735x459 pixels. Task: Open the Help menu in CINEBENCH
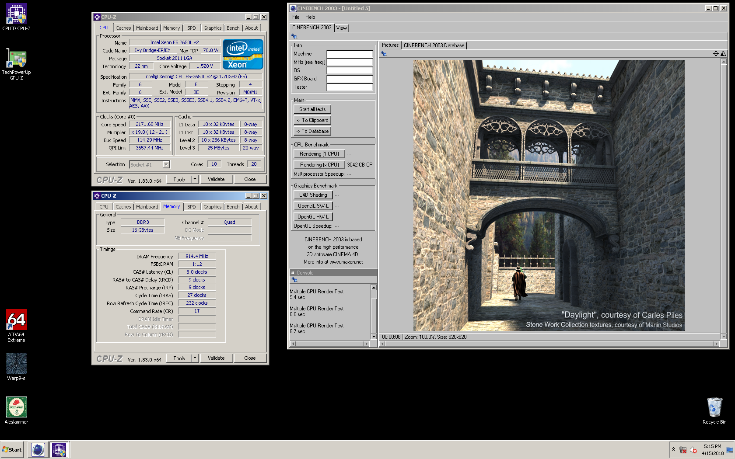(x=310, y=17)
